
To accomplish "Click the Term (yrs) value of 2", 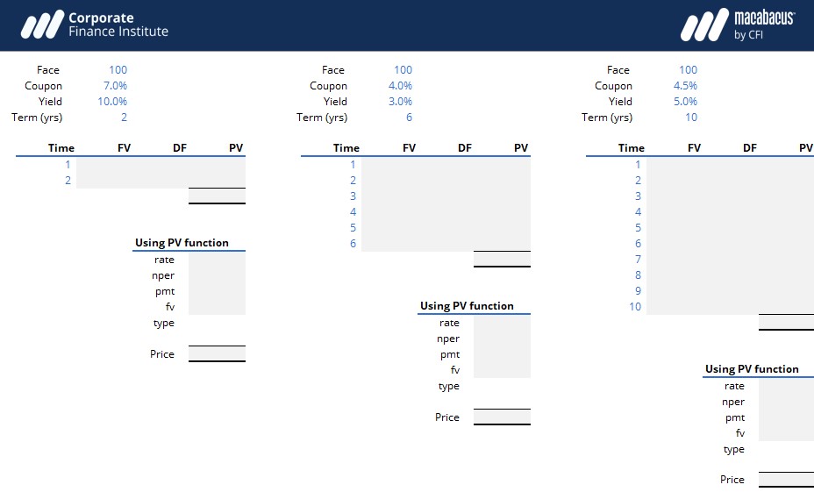I will [124, 118].
